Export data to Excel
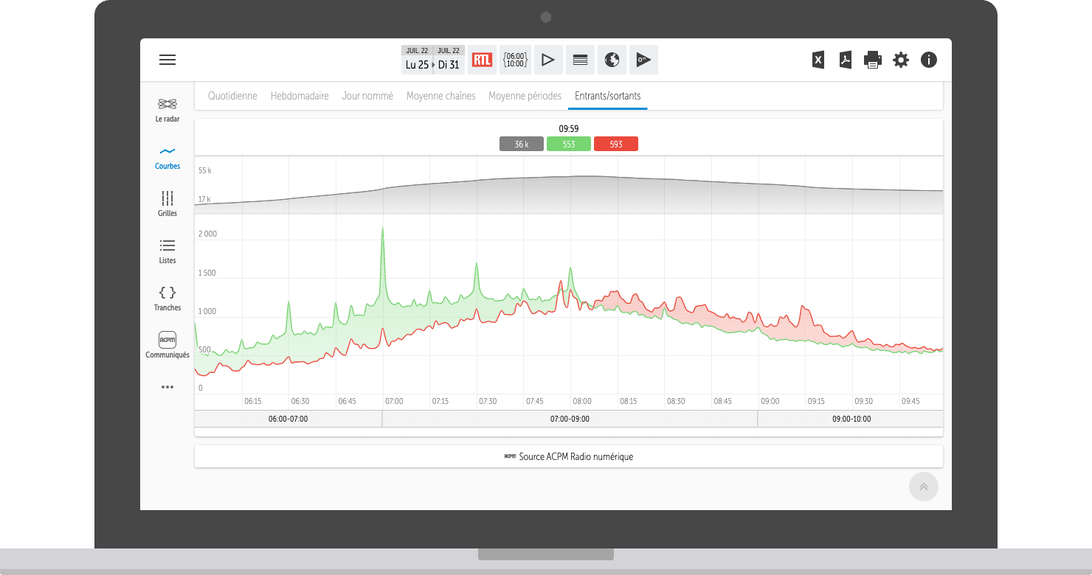1092x575 pixels. tap(818, 60)
